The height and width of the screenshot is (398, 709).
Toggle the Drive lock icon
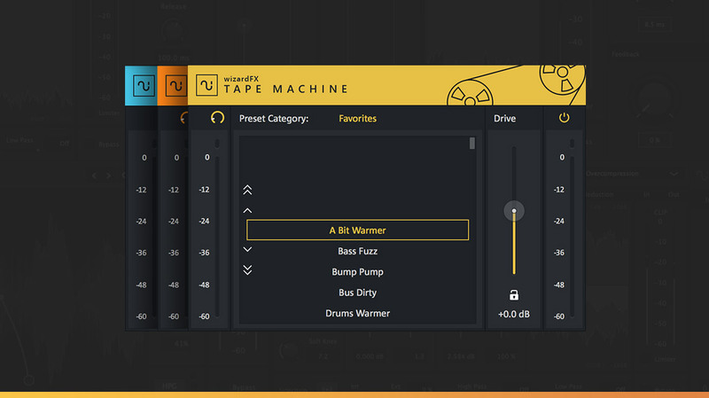tap(513, 295)
